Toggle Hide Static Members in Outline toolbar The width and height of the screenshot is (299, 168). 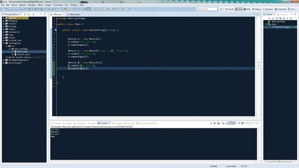point(284,18)
